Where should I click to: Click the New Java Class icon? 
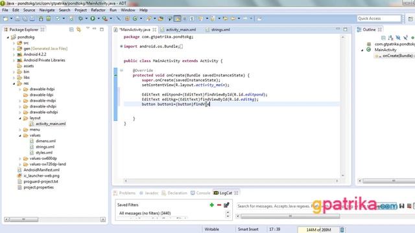[x=135, y=19]
